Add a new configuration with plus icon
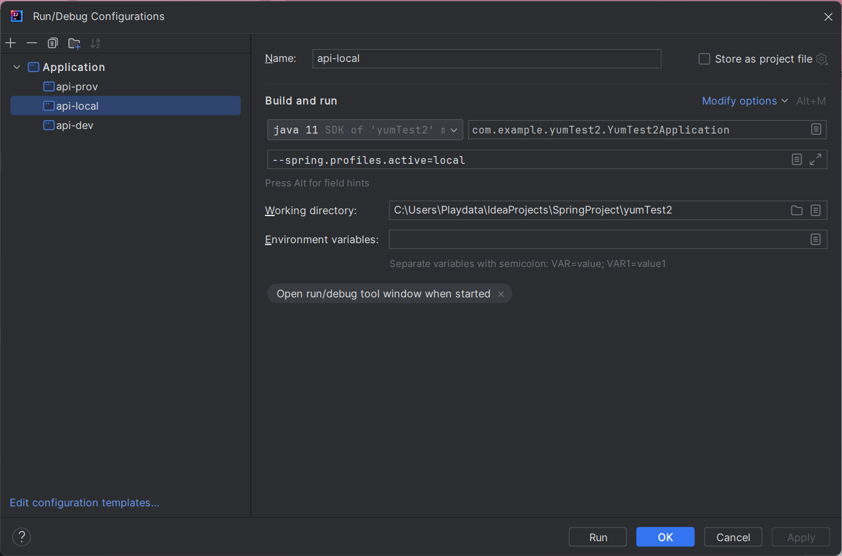 [10, 43]
